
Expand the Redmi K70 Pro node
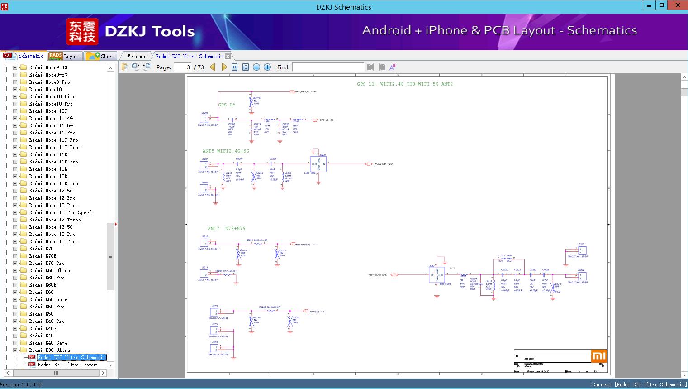point(15,263)
